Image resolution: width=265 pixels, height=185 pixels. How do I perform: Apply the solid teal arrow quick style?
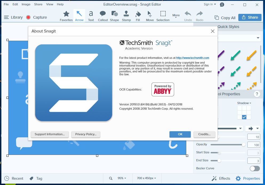(235, 55)
